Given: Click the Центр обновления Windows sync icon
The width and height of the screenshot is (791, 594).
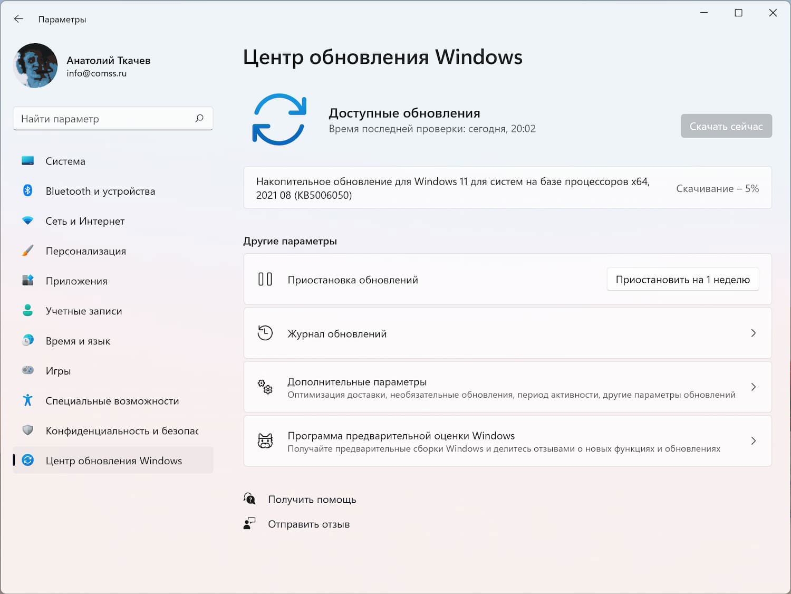Looking at the screenshot, I should click(28, 460).
